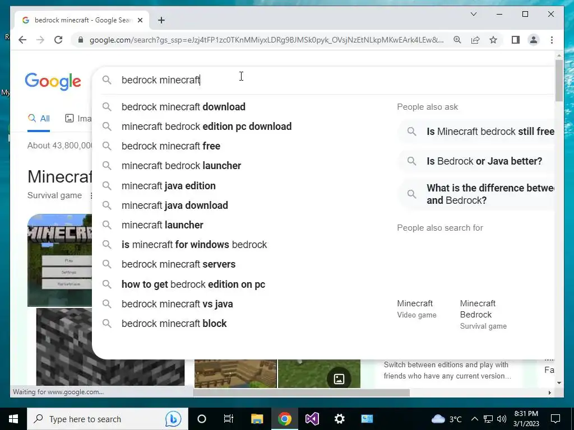Ask Is Bedrock or Java better?
Viewport: 574px width, 430px height.
pyautogui.click(x=476, y=161)
